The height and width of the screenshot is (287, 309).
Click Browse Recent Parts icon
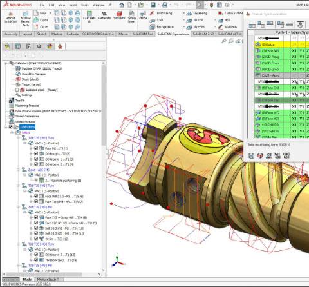pos(26,19)
